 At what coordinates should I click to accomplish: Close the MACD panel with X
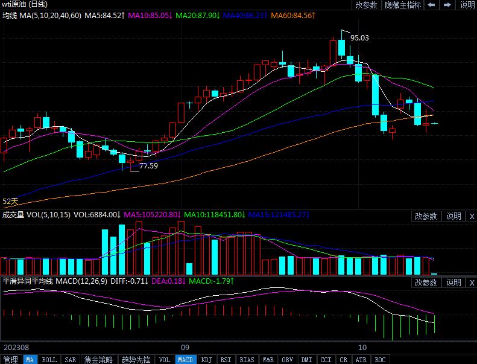(472, 283)
